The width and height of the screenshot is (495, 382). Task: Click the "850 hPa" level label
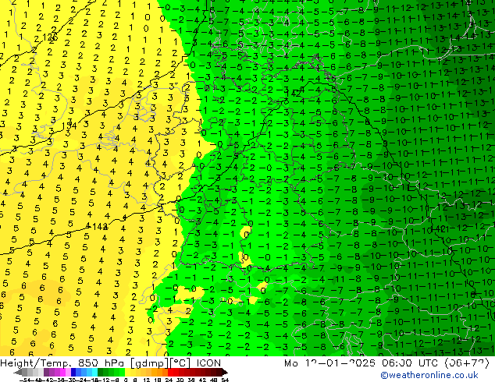101,363
